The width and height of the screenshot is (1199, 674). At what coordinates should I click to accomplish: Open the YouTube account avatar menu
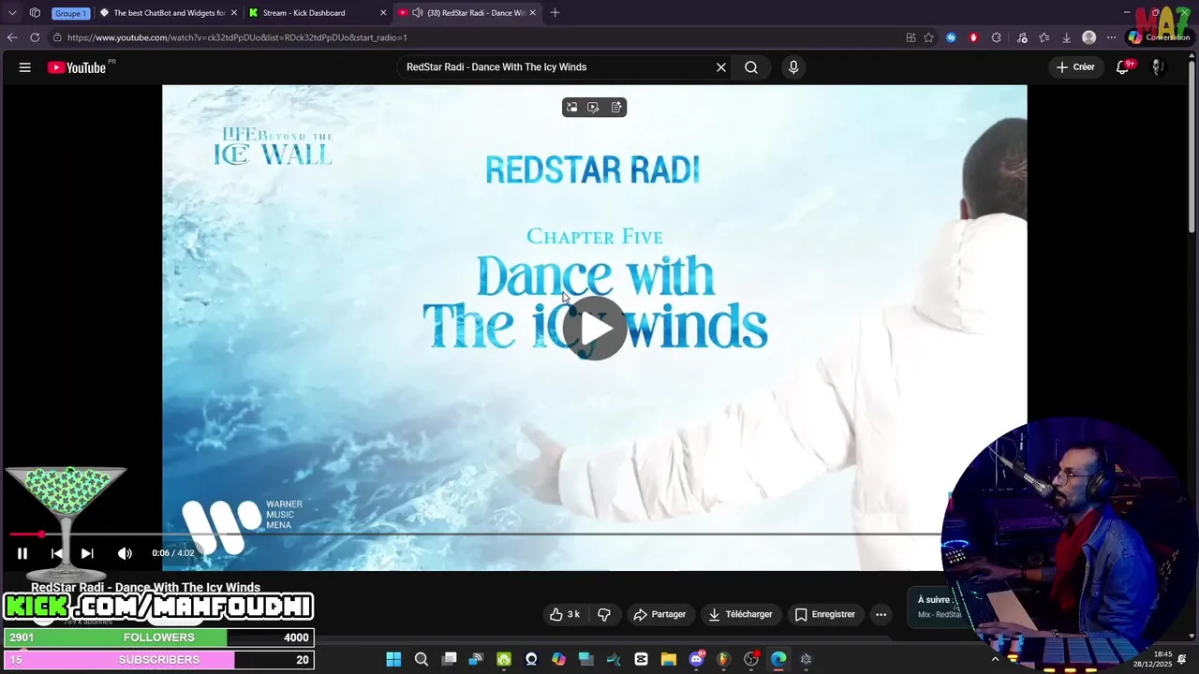(1158, 67)
